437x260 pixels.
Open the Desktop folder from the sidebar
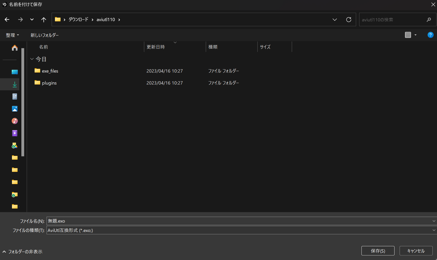point(14,72)
